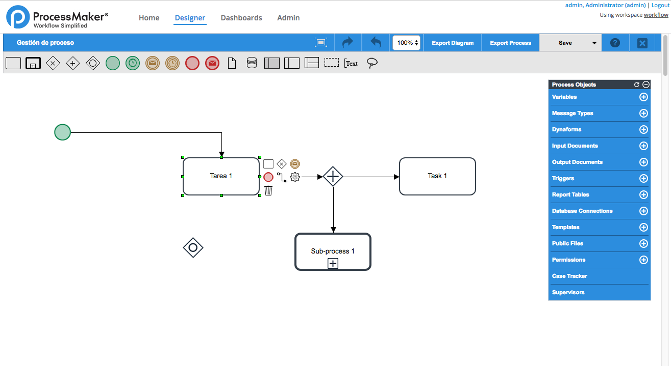Viewport: 671px width, 366px height.
Task: Choose the Data object page icon
Action: click(x=232, y=63)
